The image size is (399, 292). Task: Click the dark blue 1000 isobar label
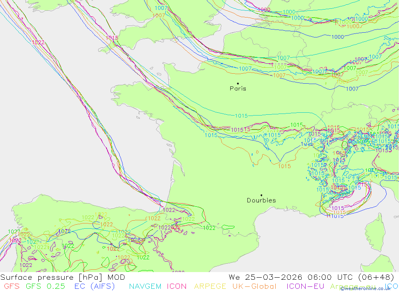[338, 37]
